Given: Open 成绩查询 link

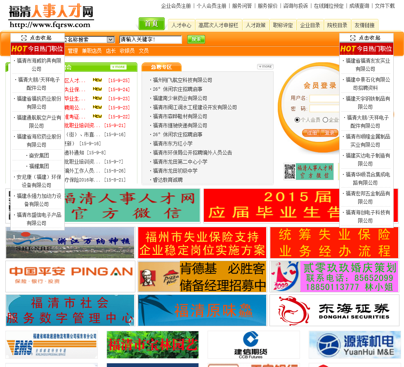Looking at the screenshot, I should click(359, 6).
